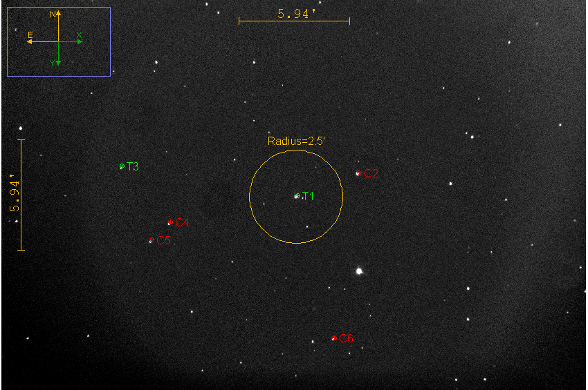Pick the C2 comparison star aperture
Screen dimensions: 588x390
pyautogui.click(x=358, y=173)
